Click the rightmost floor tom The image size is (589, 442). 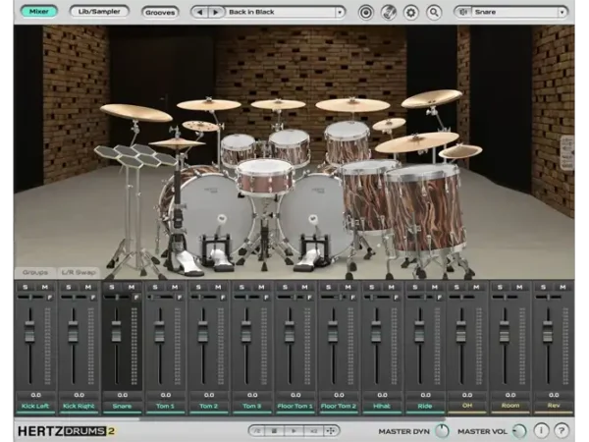click(426, 208)
